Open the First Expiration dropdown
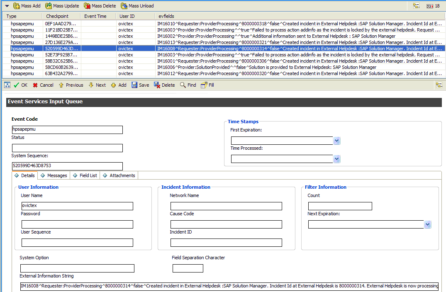 pos(336,141)
